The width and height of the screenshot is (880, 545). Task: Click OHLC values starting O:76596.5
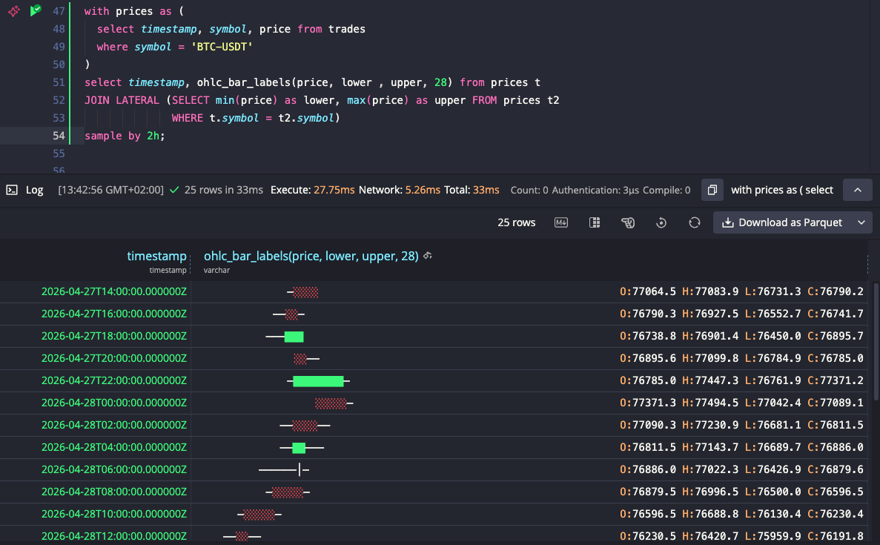point(741,514)
